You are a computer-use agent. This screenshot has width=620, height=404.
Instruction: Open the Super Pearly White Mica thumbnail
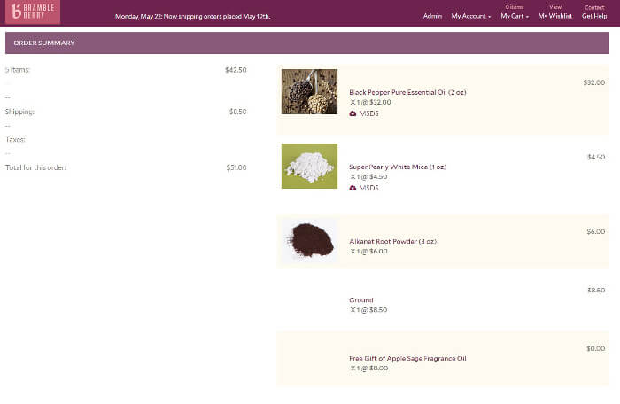[309, 166]
